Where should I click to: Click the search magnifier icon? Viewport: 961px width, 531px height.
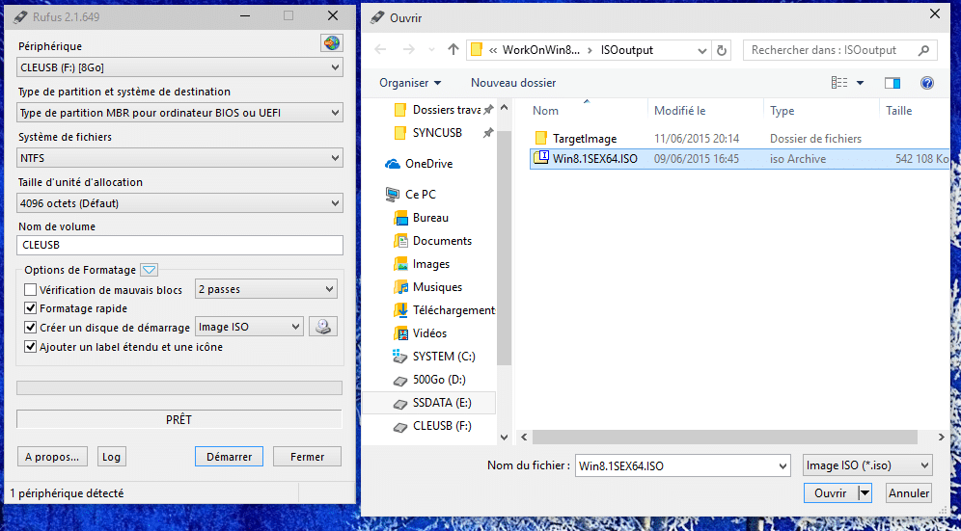[x=925, y=50]
